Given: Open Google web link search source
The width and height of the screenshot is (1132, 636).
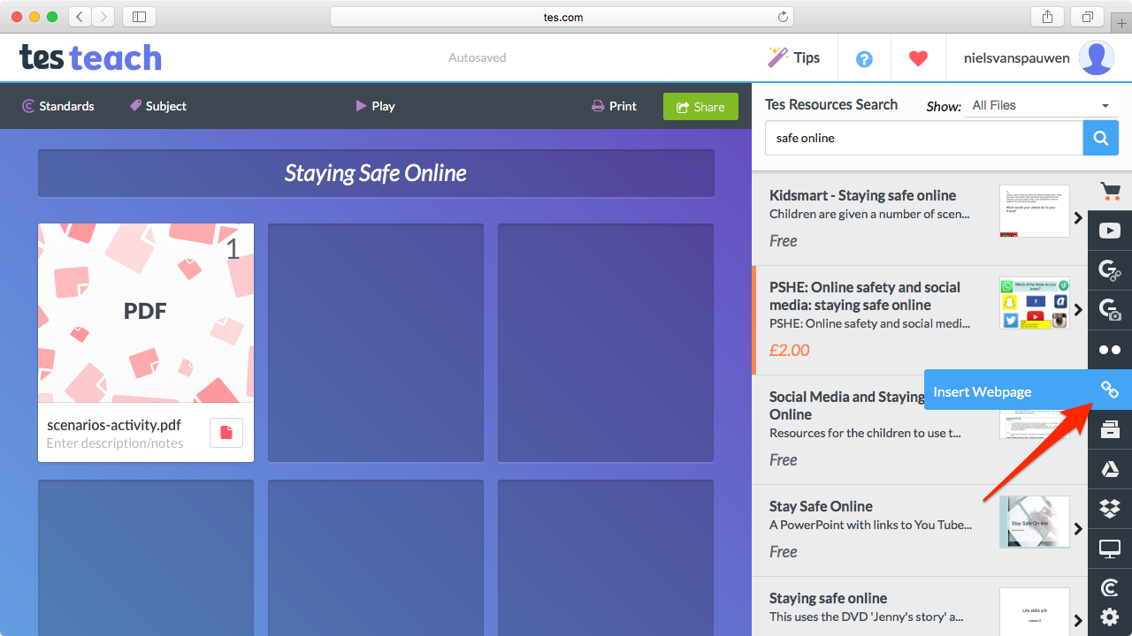Looking at the screenshot, I should pyautogui.click(x=1110, y=270).
